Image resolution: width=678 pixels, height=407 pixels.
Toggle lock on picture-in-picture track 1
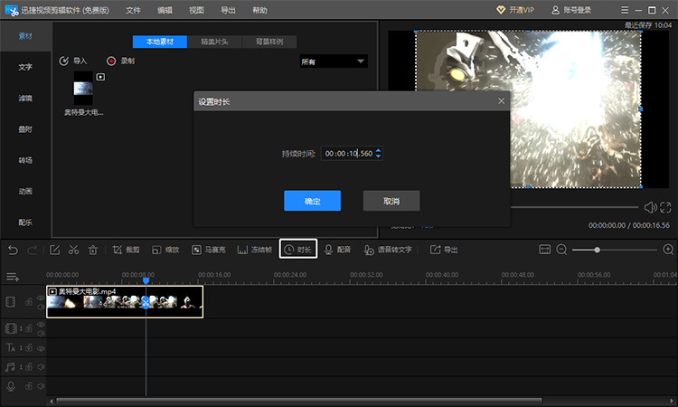click(29, 328)
